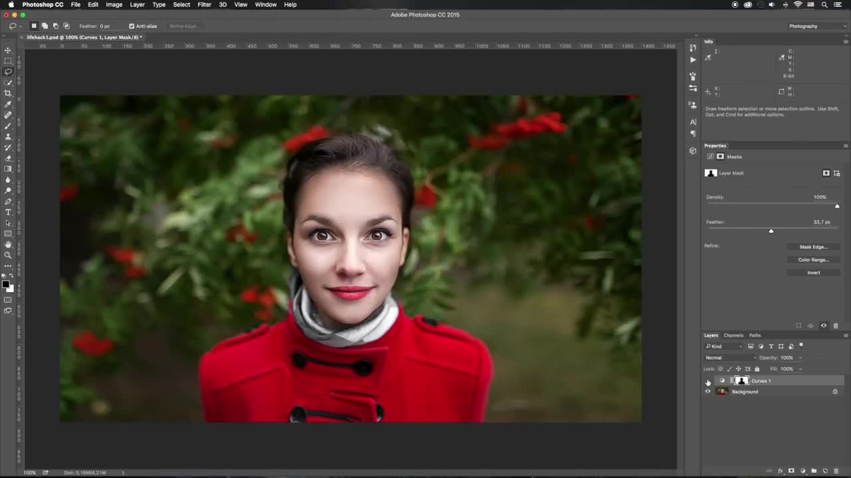851x478 pixels.
Task: Select the Zoom tool in the toolbar
Action: [x=8, y=255]
